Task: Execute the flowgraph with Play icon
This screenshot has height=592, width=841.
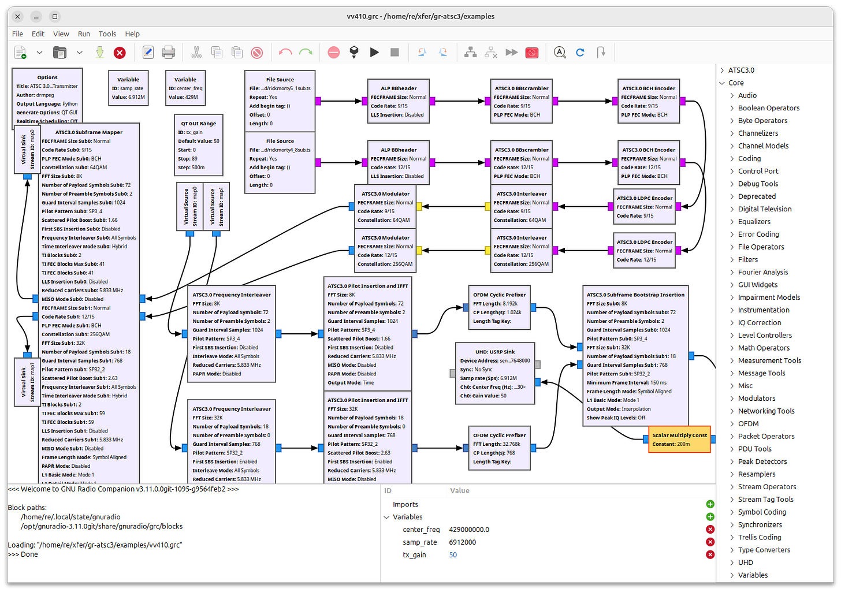Action: (374, 53)
